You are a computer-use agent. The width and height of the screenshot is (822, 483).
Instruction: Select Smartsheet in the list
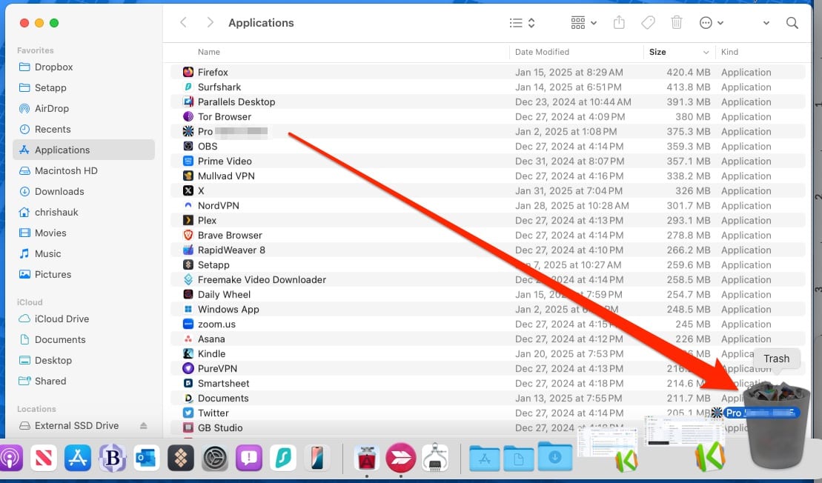point(488,383)
